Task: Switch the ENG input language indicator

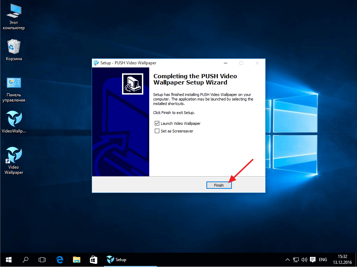Action: (323, 260)
